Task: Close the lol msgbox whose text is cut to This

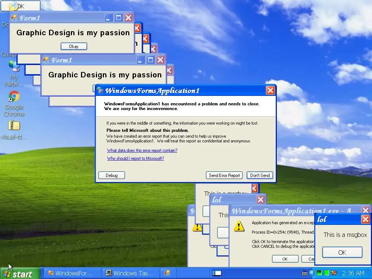Action: tap(260, 199)
